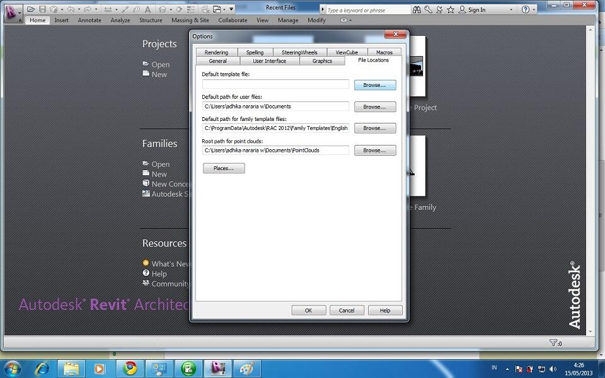This screenshot has height=378, width=605.
Task: Open Internet Explorer from the taskbar
Action: (x=42, y=369)
